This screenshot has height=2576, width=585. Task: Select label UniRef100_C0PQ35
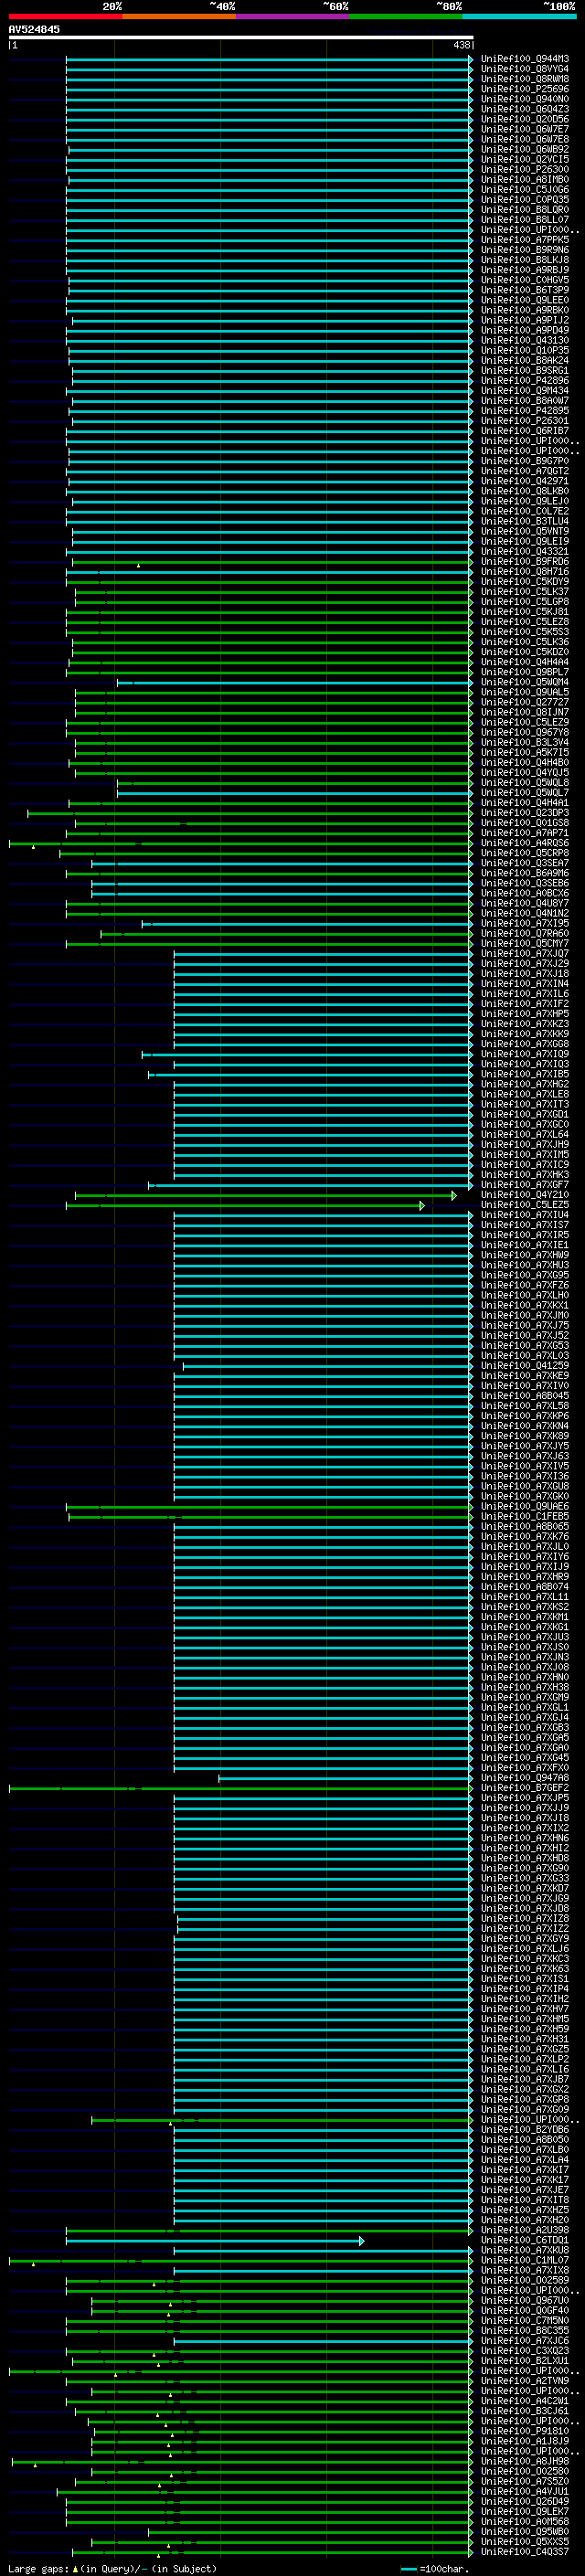(525, 199)
